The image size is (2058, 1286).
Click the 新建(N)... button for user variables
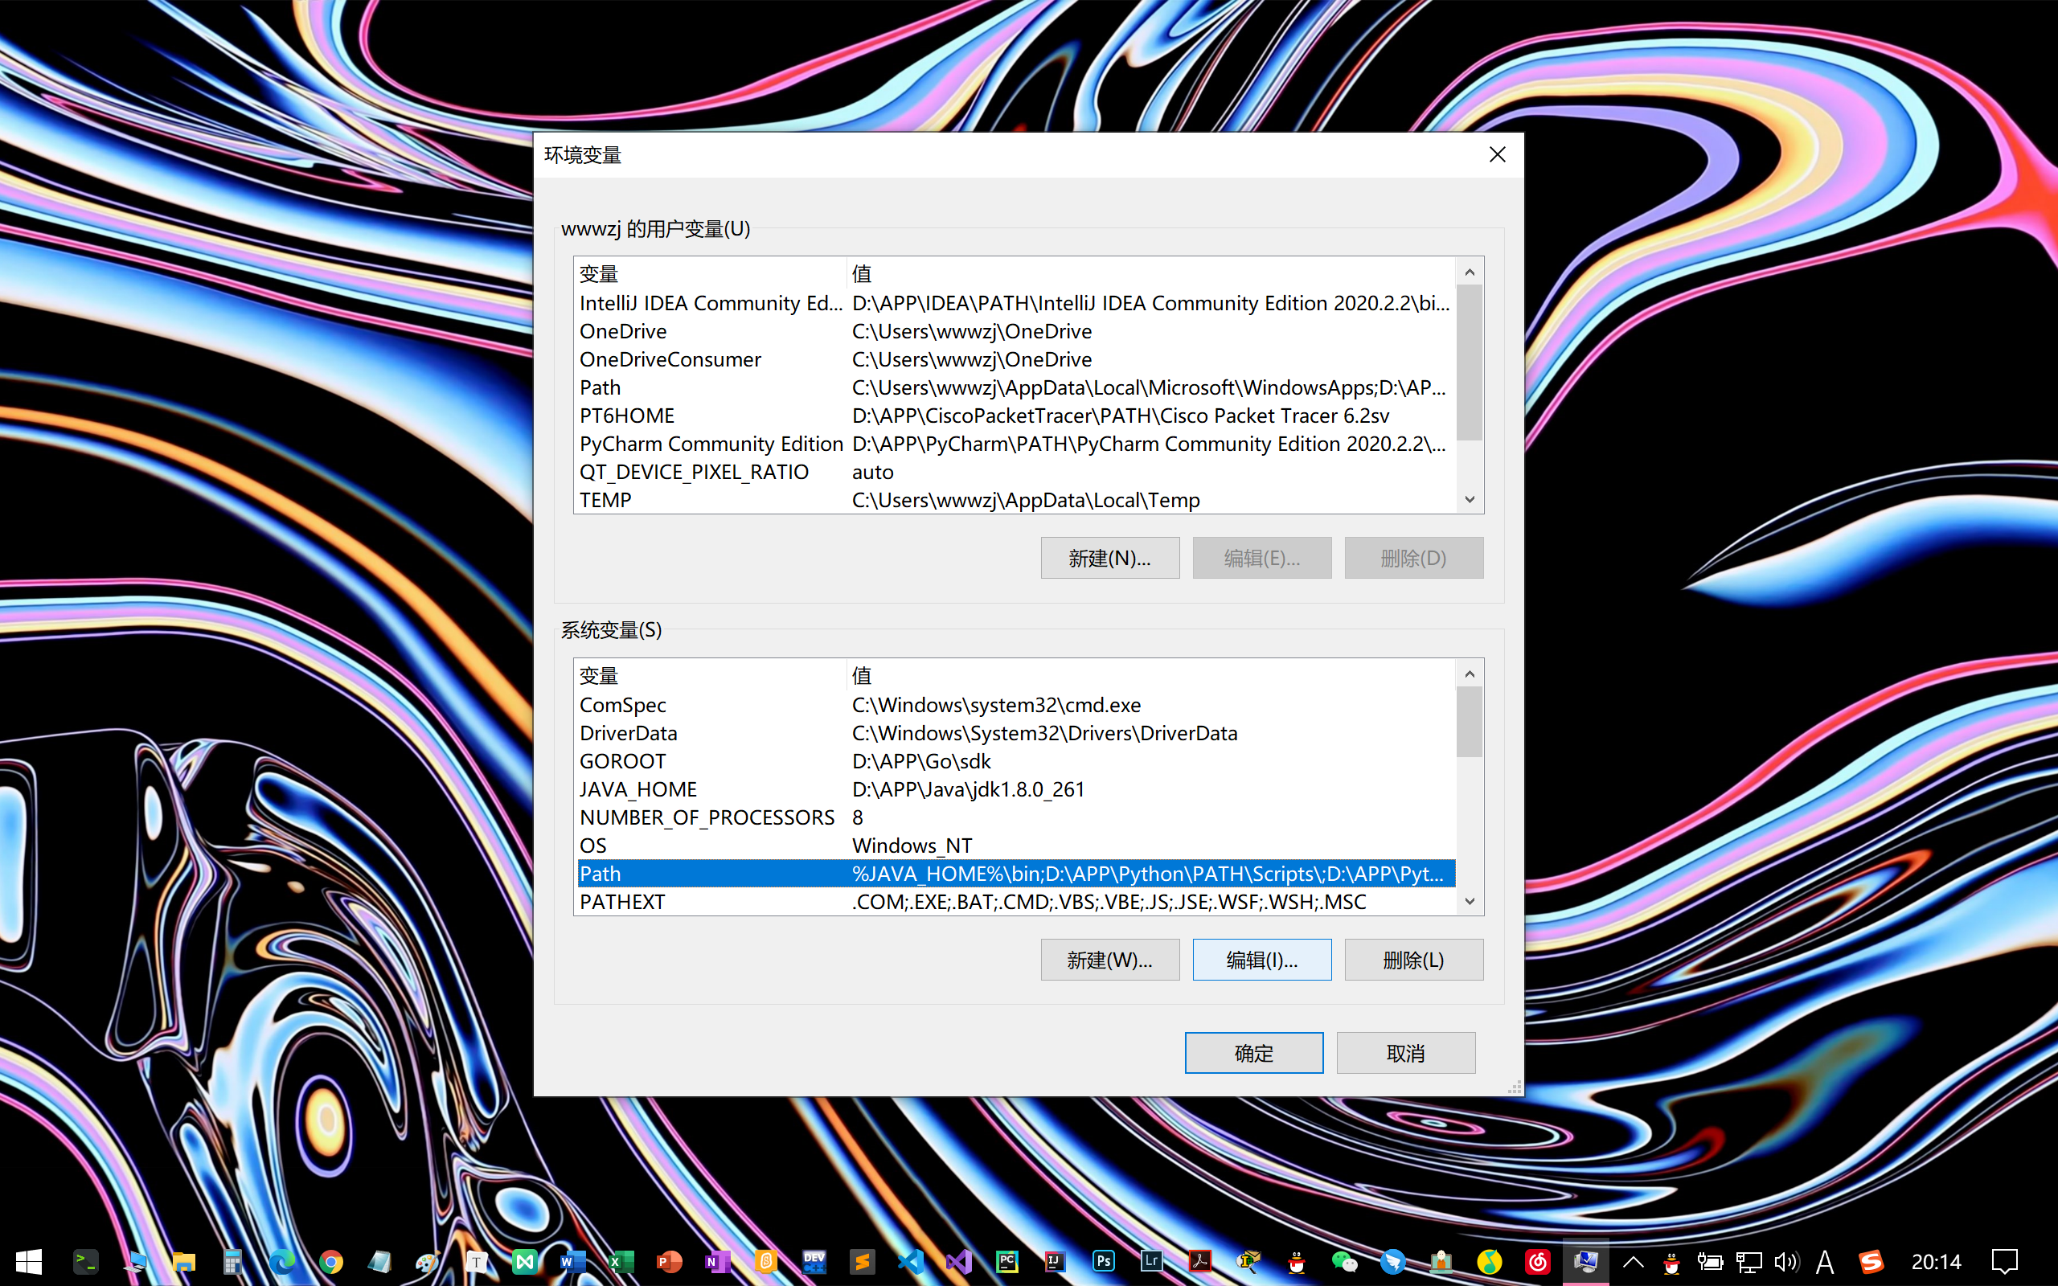[1109, 558]
